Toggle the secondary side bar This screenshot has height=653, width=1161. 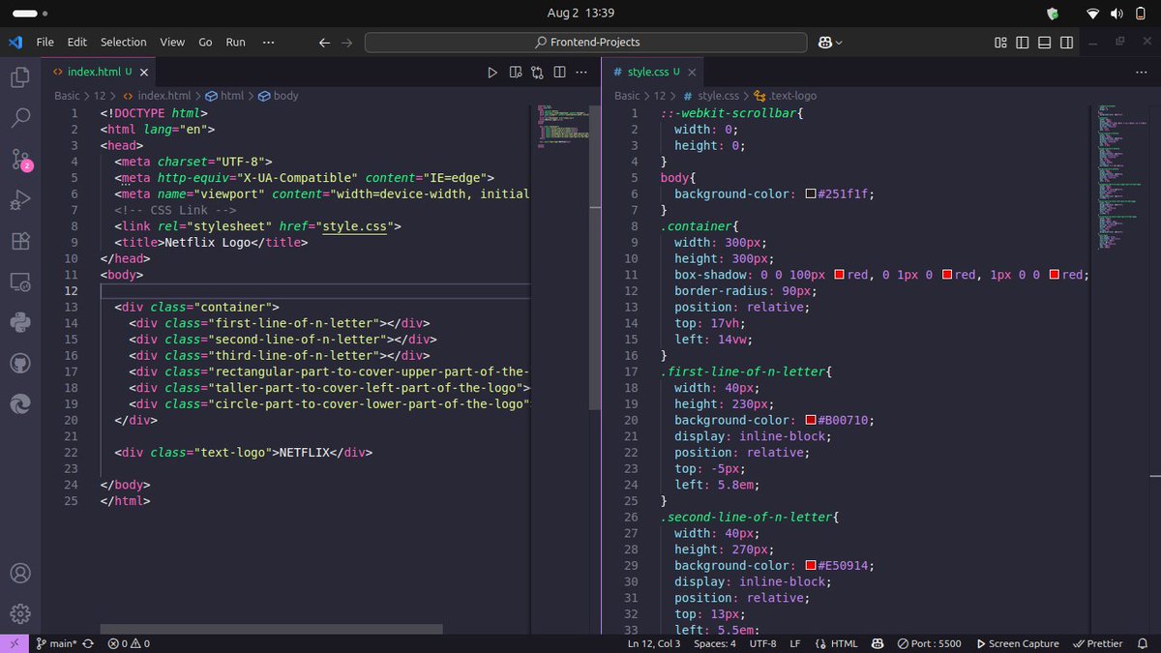coord(1066,43)
